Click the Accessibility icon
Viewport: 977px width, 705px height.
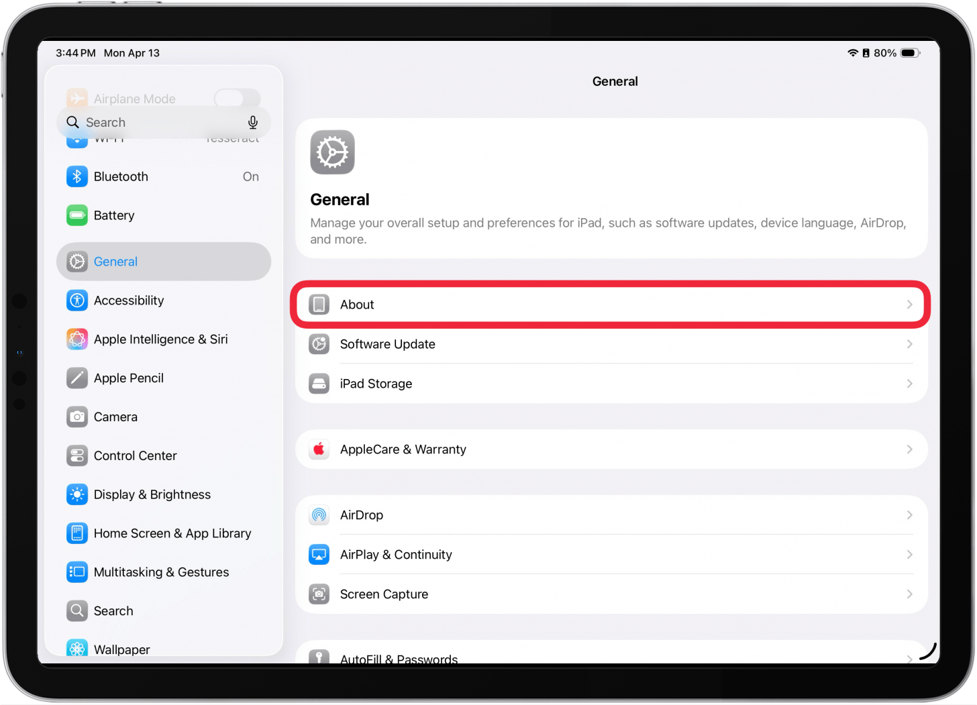[x=77, y=301]
